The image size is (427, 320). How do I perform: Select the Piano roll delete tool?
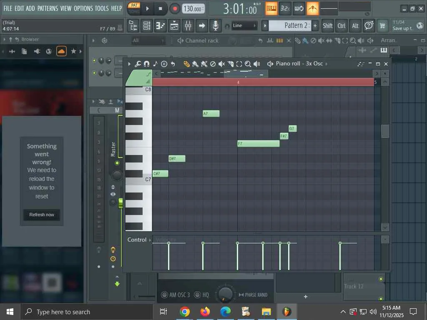pyautogui.click(x=213, y=64)
